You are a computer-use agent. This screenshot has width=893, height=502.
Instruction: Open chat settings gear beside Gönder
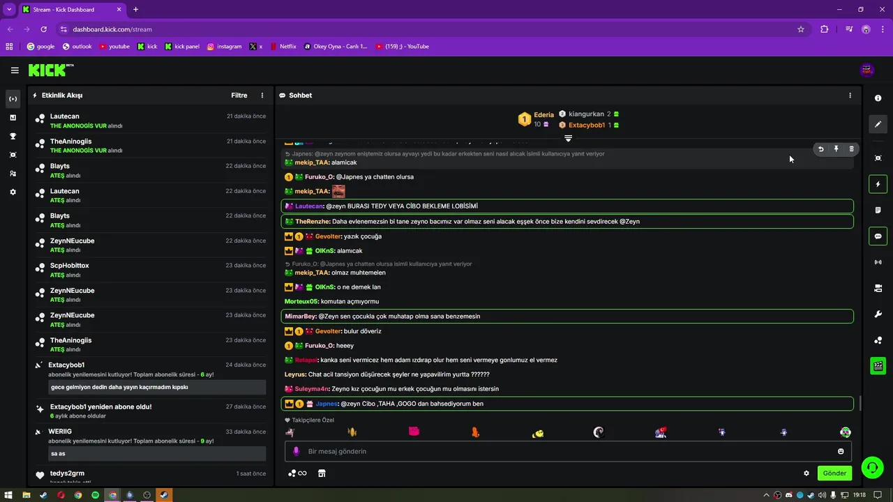806,473
